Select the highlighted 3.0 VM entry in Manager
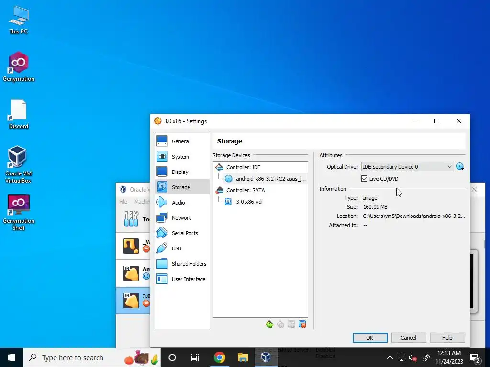Image resolution: width=490 pixels, height=367 pixels. (x=133, y=301)
